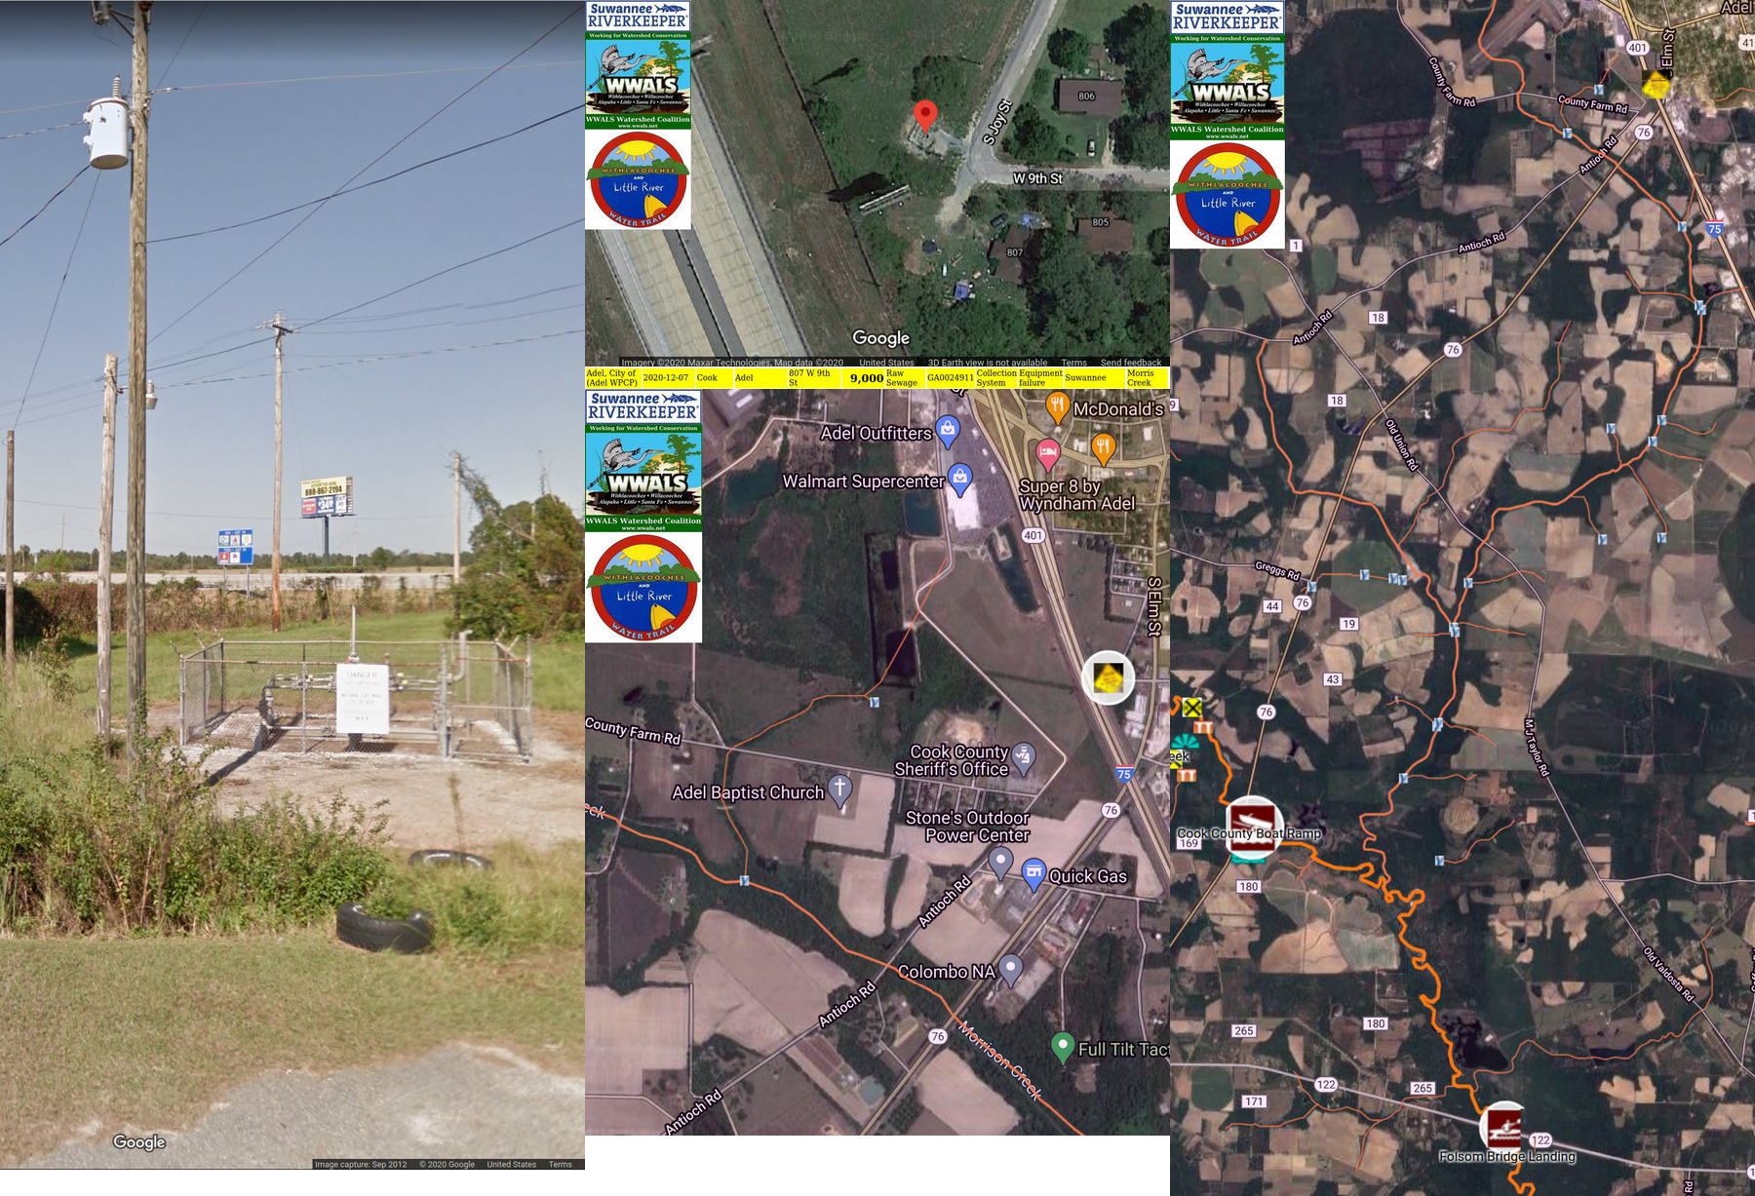Click the route 169 shield near boat ramp
This screenshot has height=1196, width=1755.
coord(1189,843)
